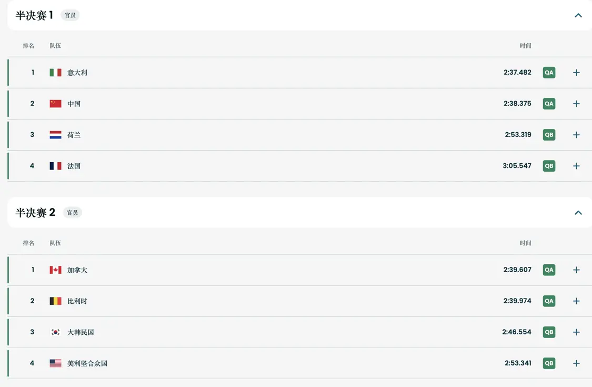
Task: Click the China flag icon
Action: (55, 104)
